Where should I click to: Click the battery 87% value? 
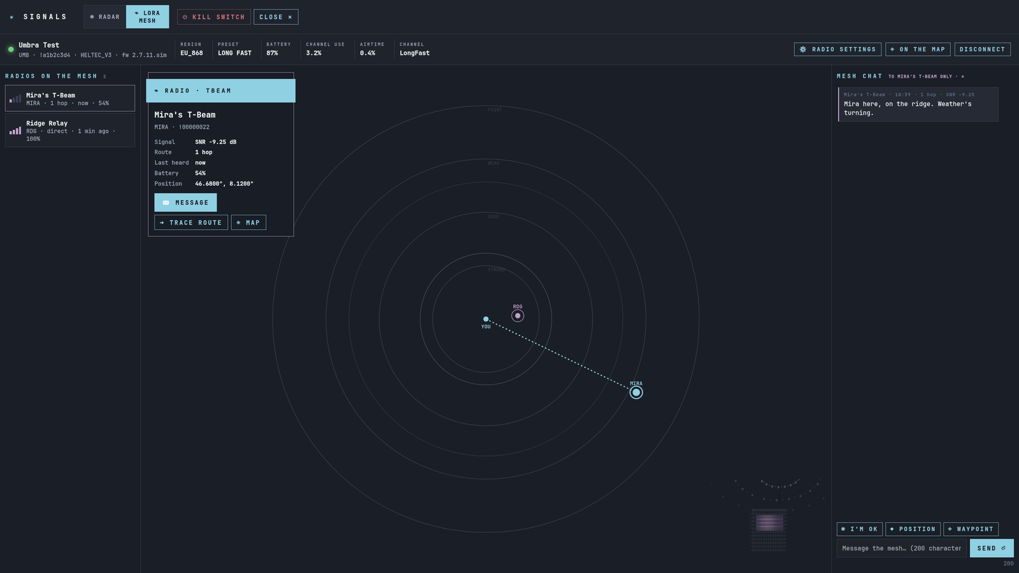click(272, 53)
